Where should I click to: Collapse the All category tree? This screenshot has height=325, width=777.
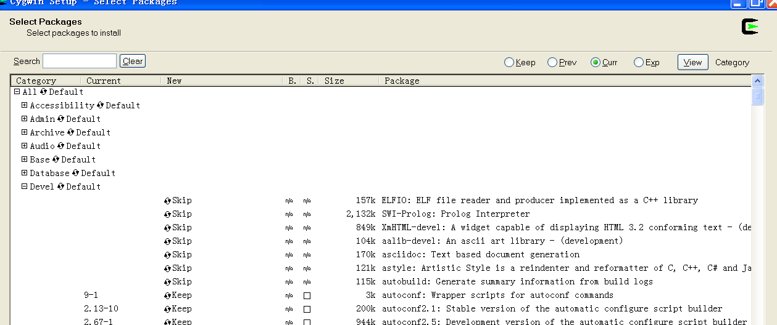coord(17,92)
